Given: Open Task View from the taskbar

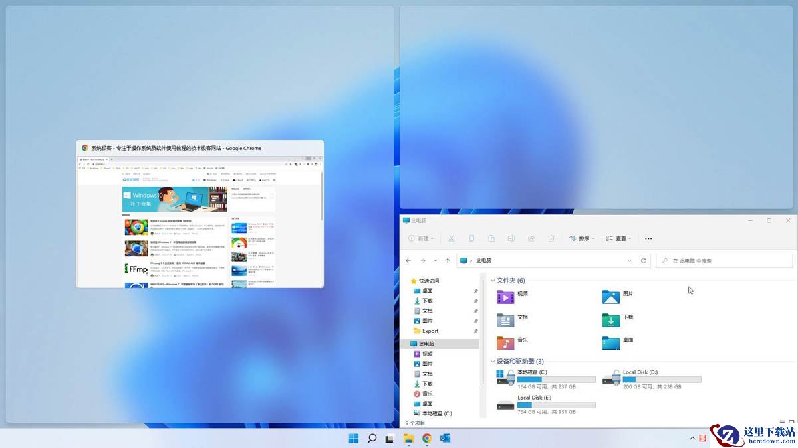Looking at the screenshot, I should point(390,438).
